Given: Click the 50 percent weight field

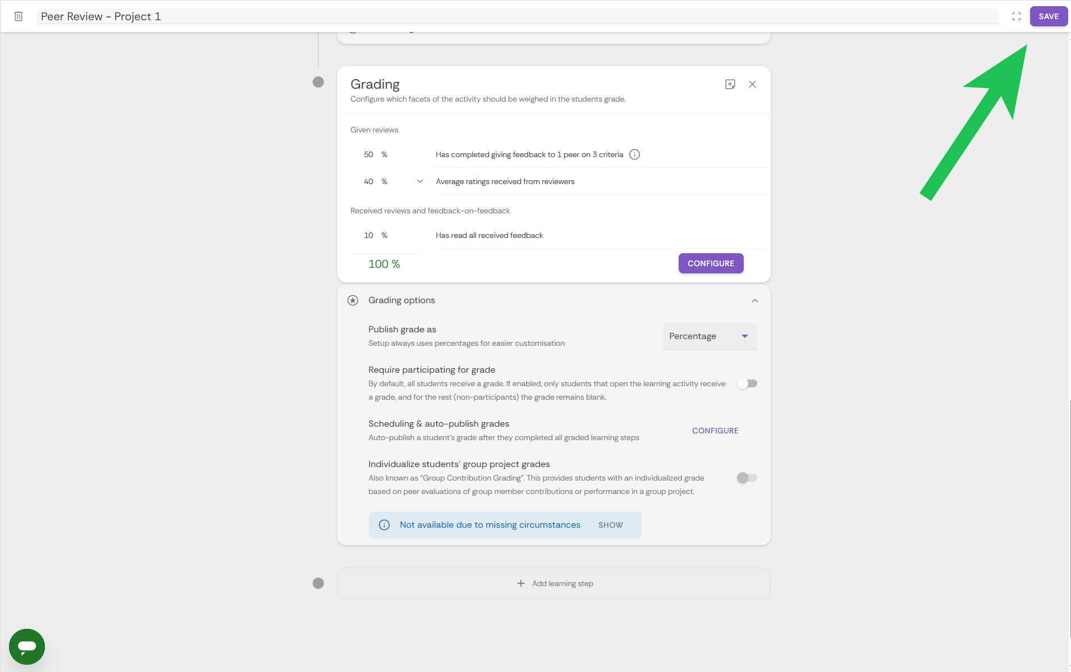Looking at the screenshot, I should pos(369,154).
